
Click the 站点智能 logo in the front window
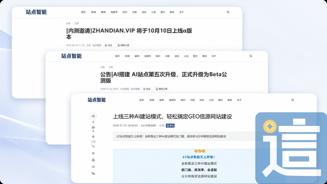[97, 100]
